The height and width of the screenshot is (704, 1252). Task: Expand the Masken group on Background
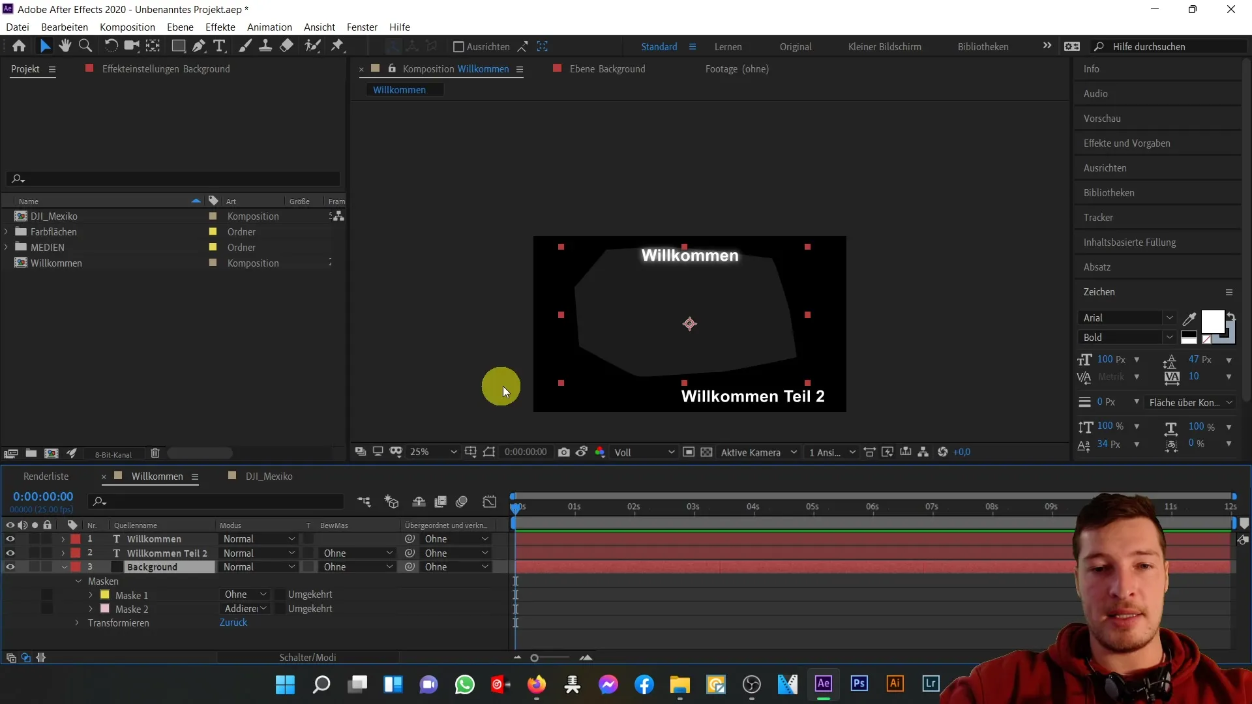[x=78, y=580]
